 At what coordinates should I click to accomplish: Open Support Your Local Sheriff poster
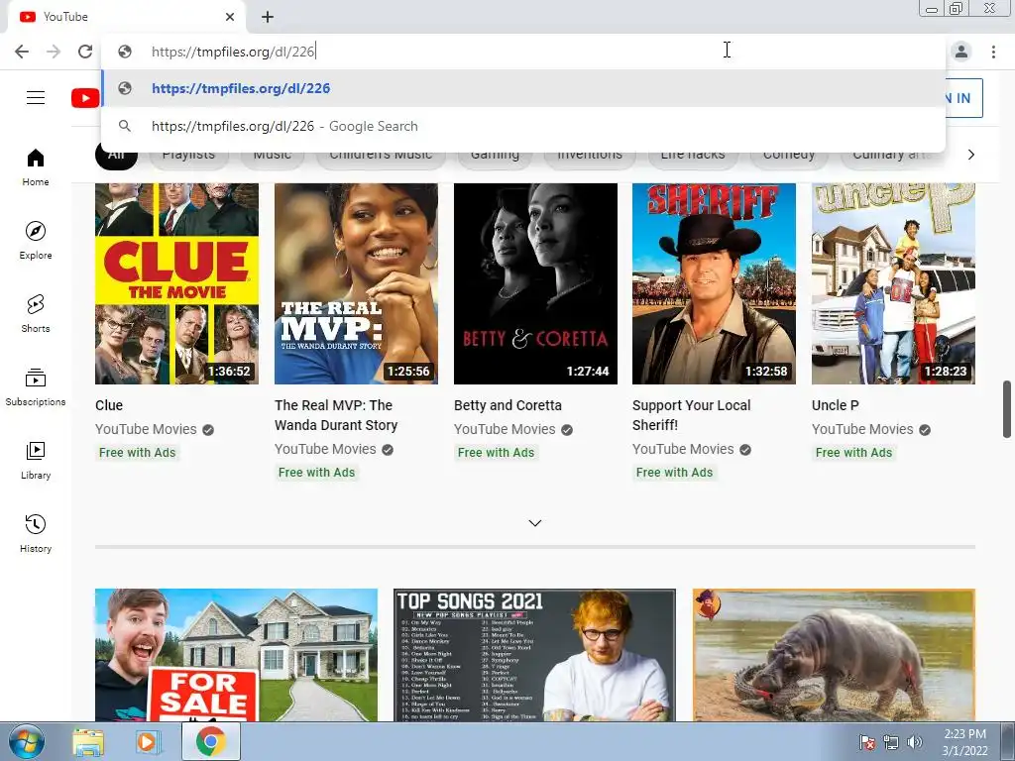click(714, 283)
